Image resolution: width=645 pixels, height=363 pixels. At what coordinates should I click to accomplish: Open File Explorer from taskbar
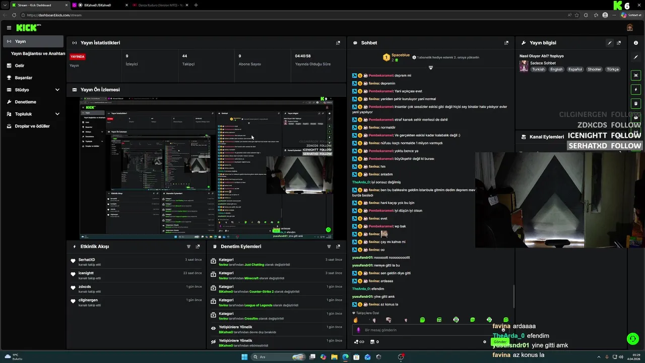click(x=334, y=357)
